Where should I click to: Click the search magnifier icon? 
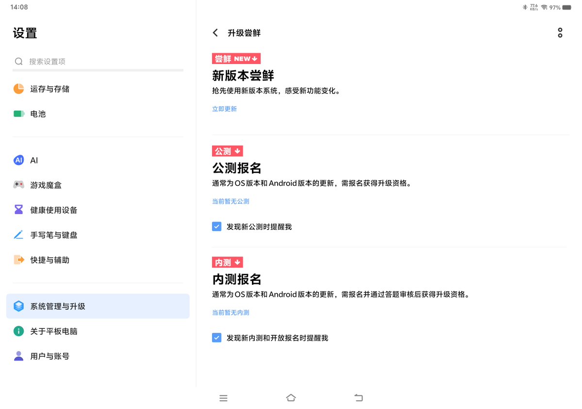point(18,61)
